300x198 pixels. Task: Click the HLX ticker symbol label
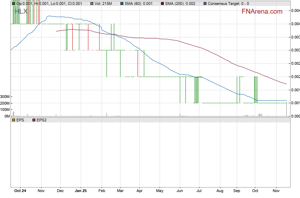[x=20, y=11]
